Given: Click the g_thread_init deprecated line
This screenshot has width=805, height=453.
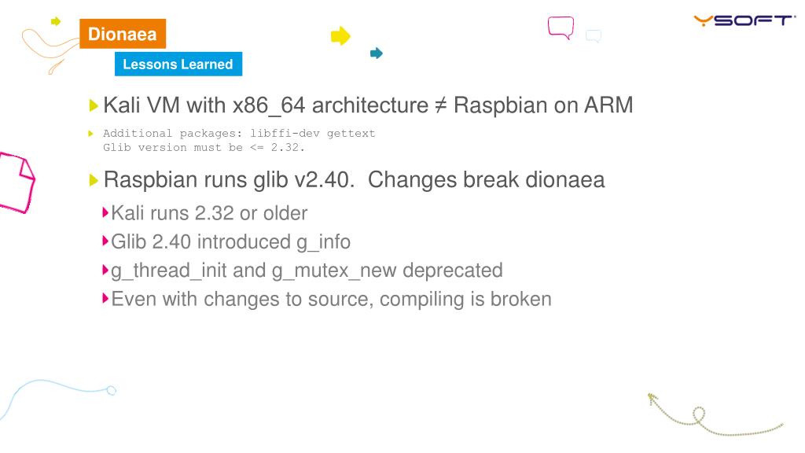Looking at the screenshot, I should tap(307, 271).
